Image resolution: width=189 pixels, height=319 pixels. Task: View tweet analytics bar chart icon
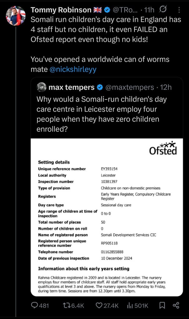[130, 305]
